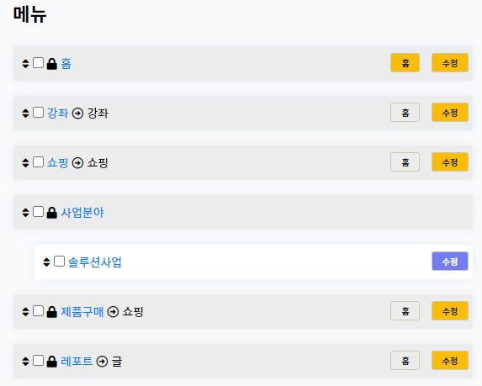This screenshot has height=386, width=482.
Task: Click the up-down sort arrows on 사업분야
Action: (x=25, y=213)
